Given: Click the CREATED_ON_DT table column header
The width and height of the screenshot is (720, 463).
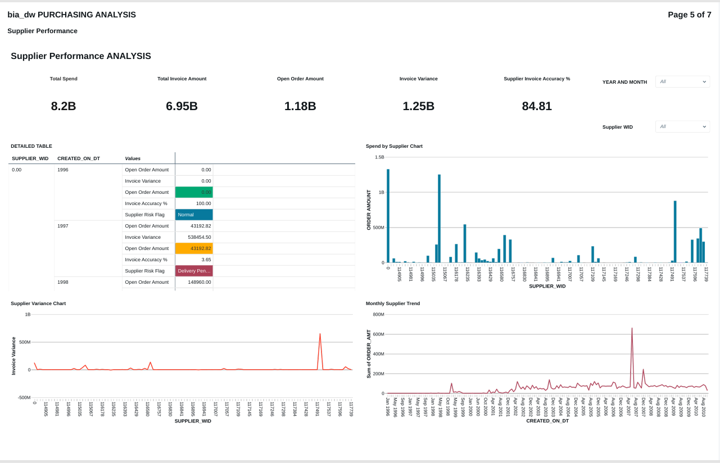Looking at the screenshot, I should tap(79, 158).
